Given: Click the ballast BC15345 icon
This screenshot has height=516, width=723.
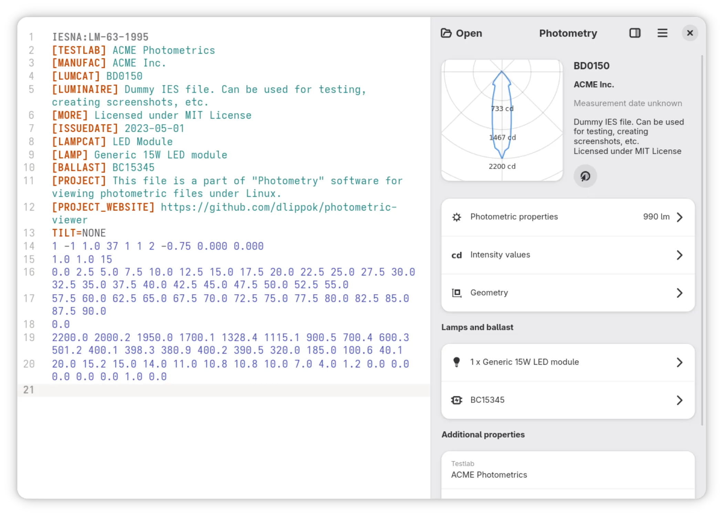Looking at the screenshot, I should (457, 400).
